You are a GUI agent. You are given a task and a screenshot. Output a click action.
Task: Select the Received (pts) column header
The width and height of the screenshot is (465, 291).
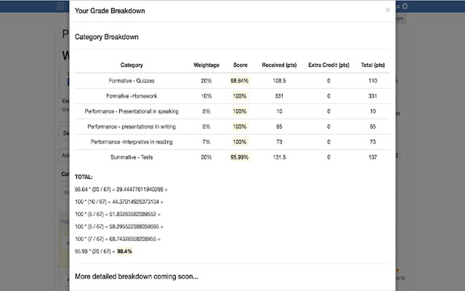279,65
